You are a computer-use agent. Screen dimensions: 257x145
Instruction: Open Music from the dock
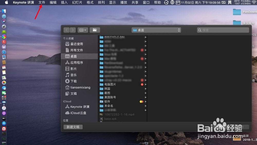tap(4, 108)
